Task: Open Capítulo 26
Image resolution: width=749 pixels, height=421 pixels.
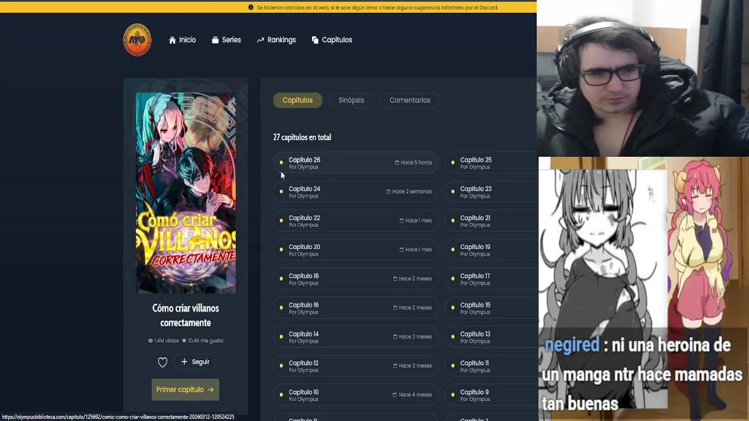Action: pos(355,163)
